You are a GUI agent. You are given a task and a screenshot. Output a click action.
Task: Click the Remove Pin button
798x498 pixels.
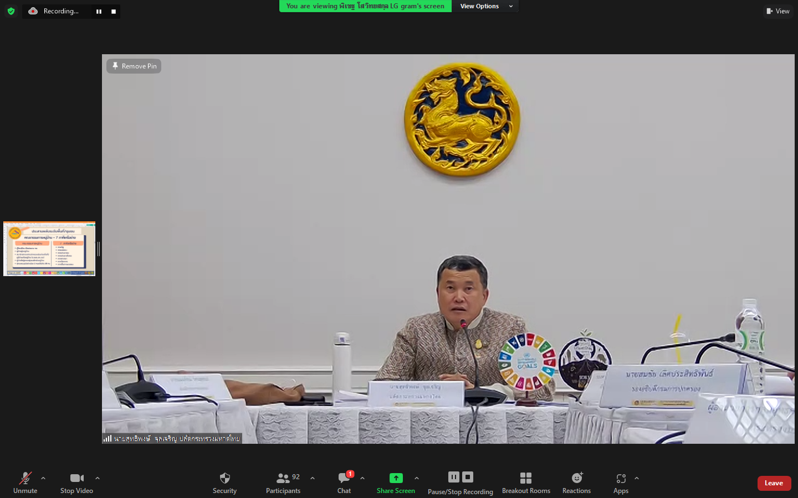click(134, 66)
